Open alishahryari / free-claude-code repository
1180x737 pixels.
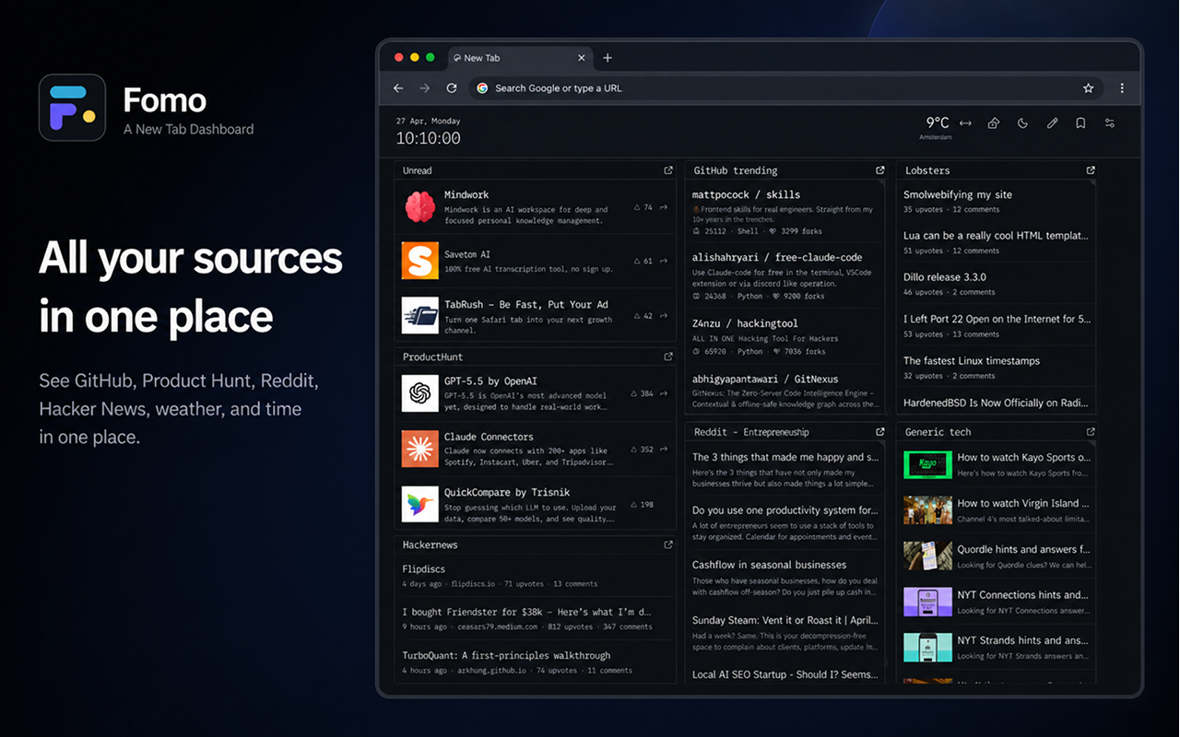coord(777,257)
